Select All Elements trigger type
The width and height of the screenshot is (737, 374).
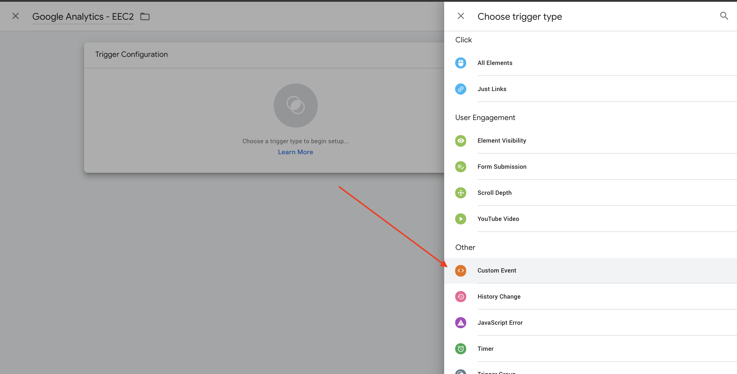(x=590, y=63)
